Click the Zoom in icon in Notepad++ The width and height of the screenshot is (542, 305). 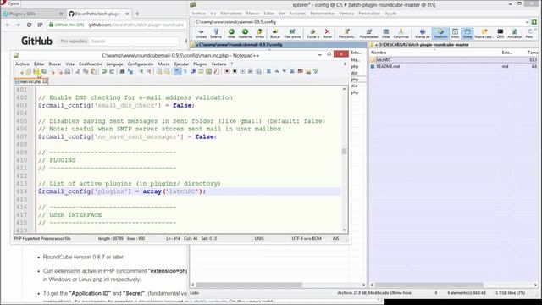click(141, 71)
